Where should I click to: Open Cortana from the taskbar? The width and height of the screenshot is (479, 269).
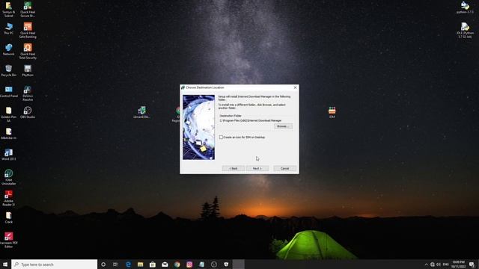(103, 264)
